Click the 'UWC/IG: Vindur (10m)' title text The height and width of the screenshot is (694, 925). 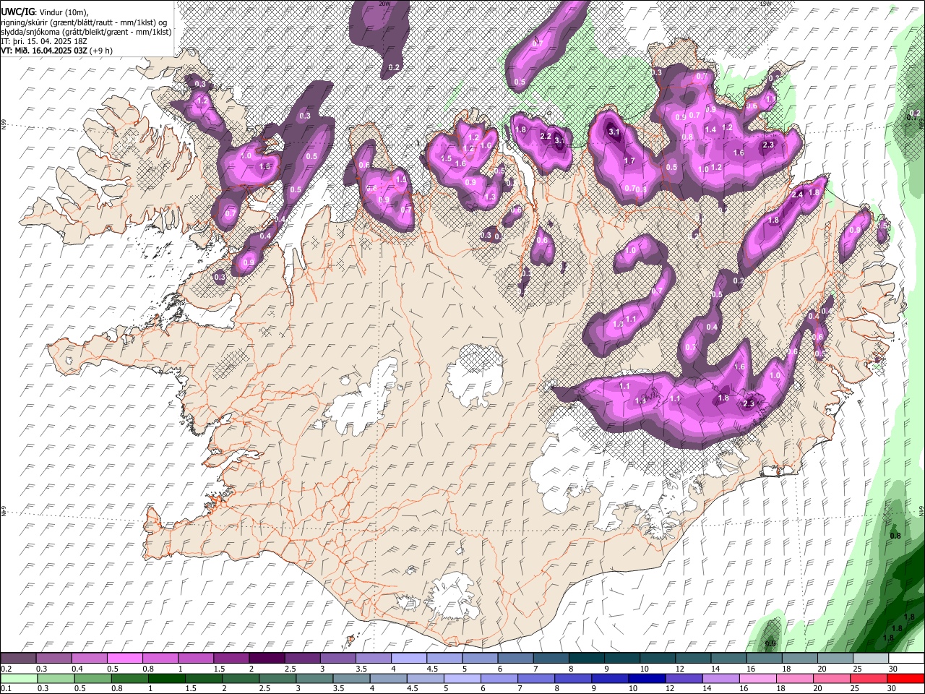pyautogui.click(x=44, y=12)
